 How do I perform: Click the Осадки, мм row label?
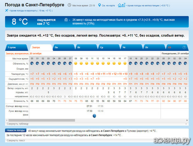(x=22, y=69)
